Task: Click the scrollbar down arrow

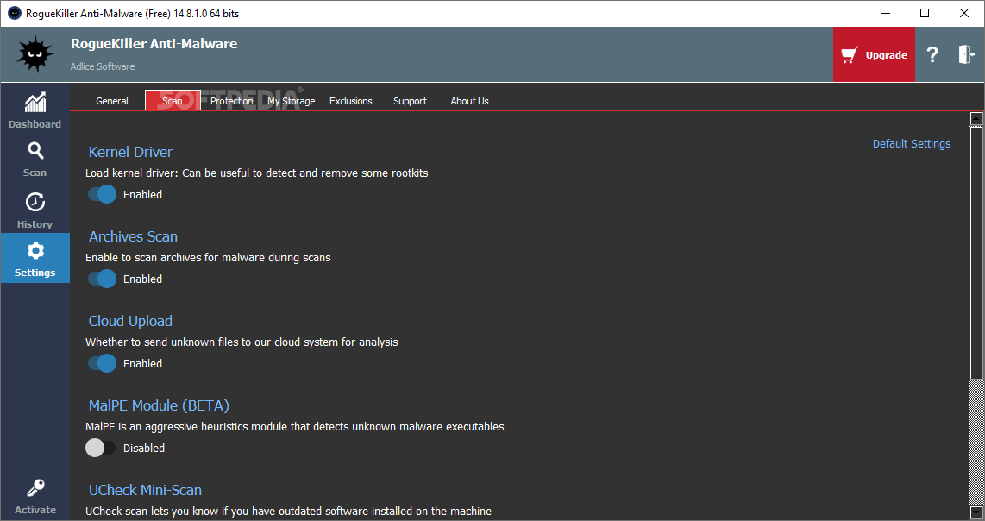Action: coord(976,512)
